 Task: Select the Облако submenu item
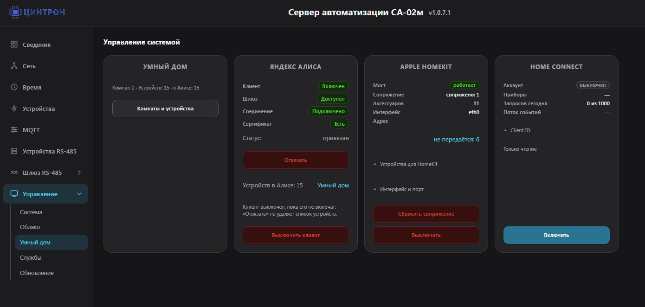[x=52, y=227]
